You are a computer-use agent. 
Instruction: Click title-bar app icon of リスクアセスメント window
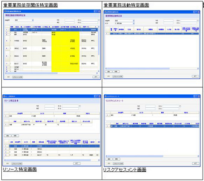coord(105,96)
